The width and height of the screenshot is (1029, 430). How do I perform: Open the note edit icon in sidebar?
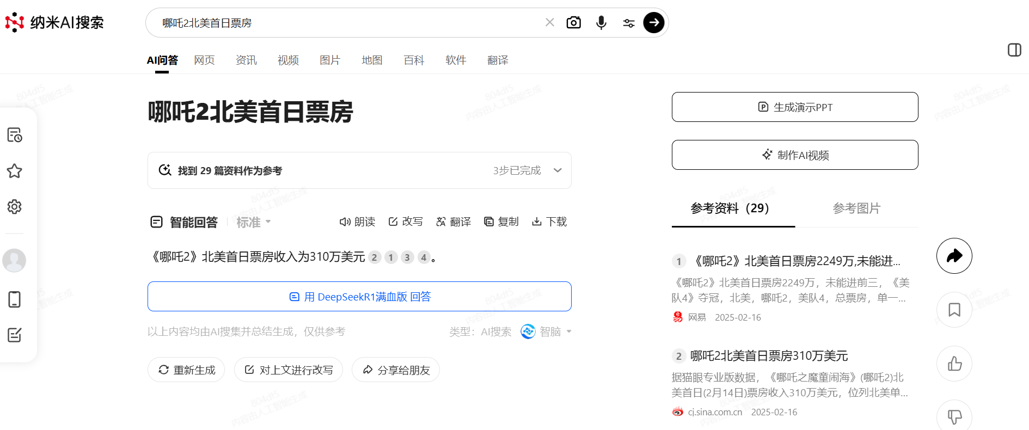click(x=15, y=335)
